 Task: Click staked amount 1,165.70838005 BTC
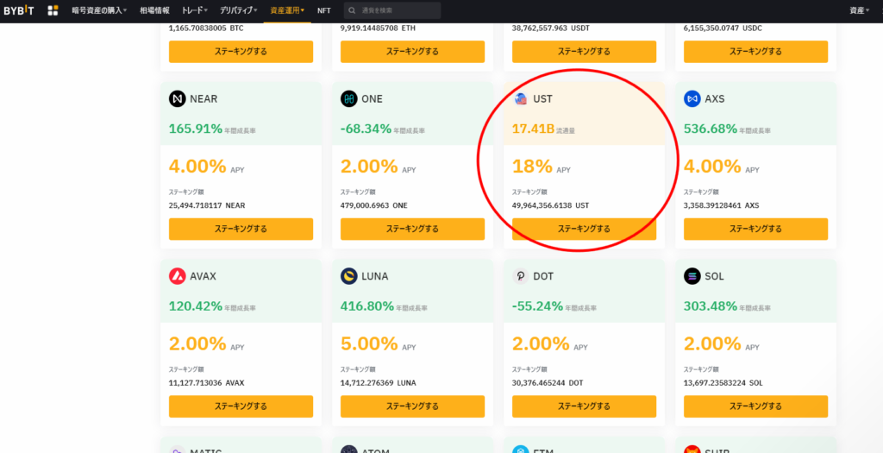[x=206, y=28]
